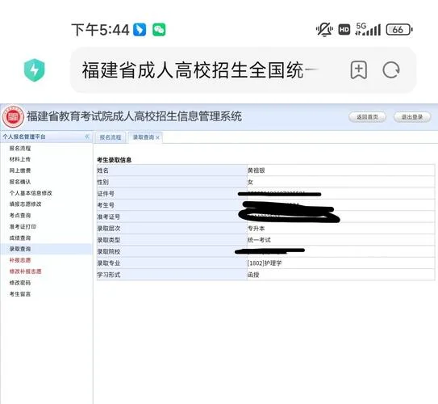
Task: Open the blue bird app notification icon
Action: pos(140,30)
